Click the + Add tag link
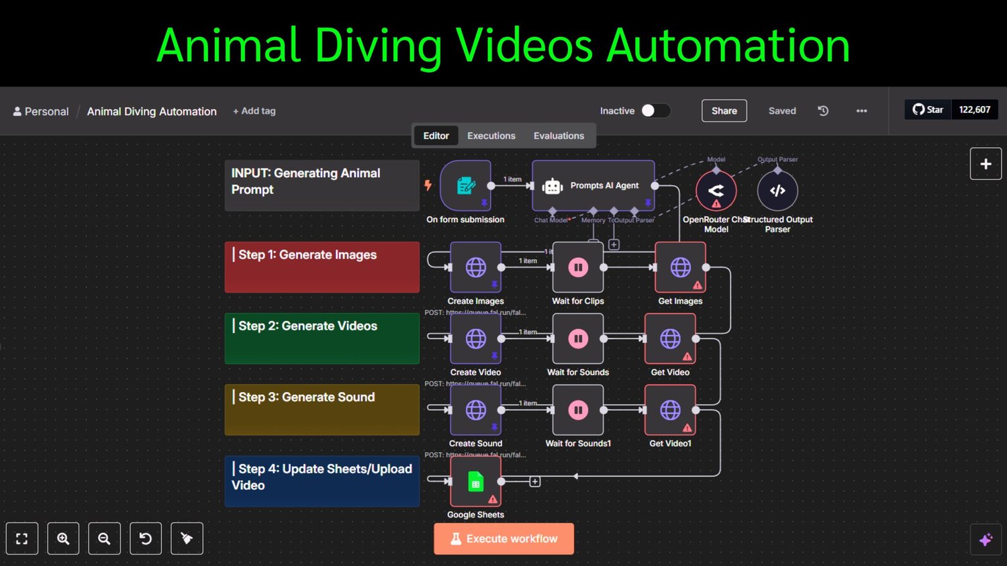This screenshot has width=1007, height=566. [x=254, y=111]
